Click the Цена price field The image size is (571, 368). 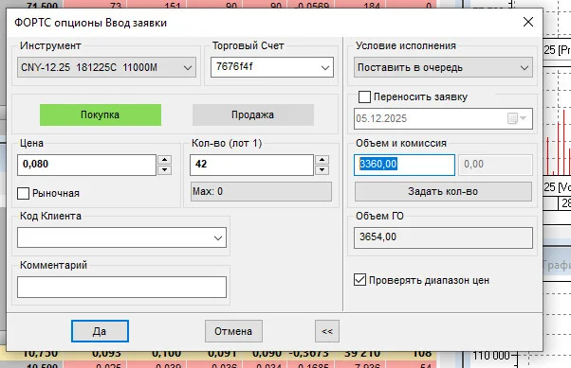[x=86, y=165]
